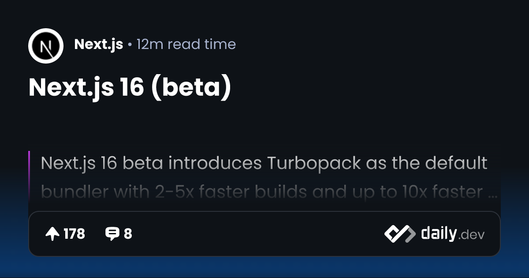Click the 178 upvote count
This screenshot has height=278, width=529.
[74, 234]
